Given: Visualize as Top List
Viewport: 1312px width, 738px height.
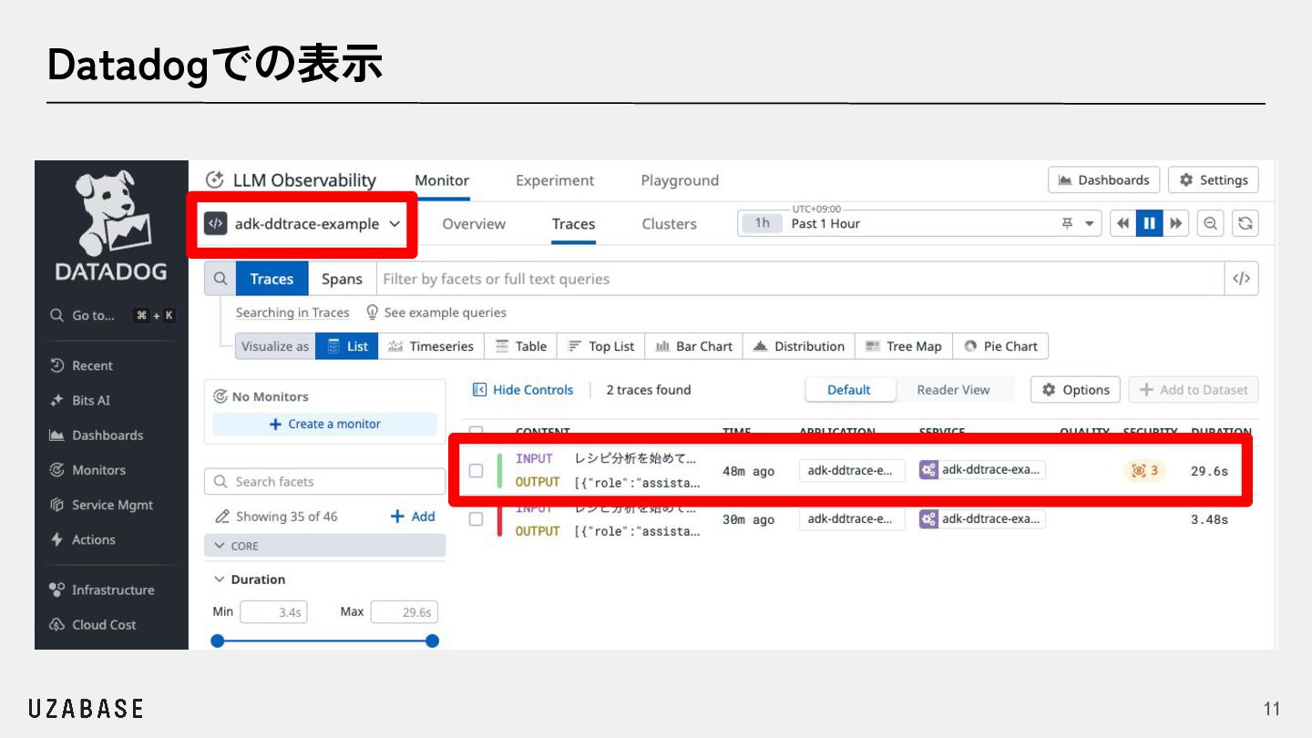Looking at the screenshot, I should pos(601,346).
